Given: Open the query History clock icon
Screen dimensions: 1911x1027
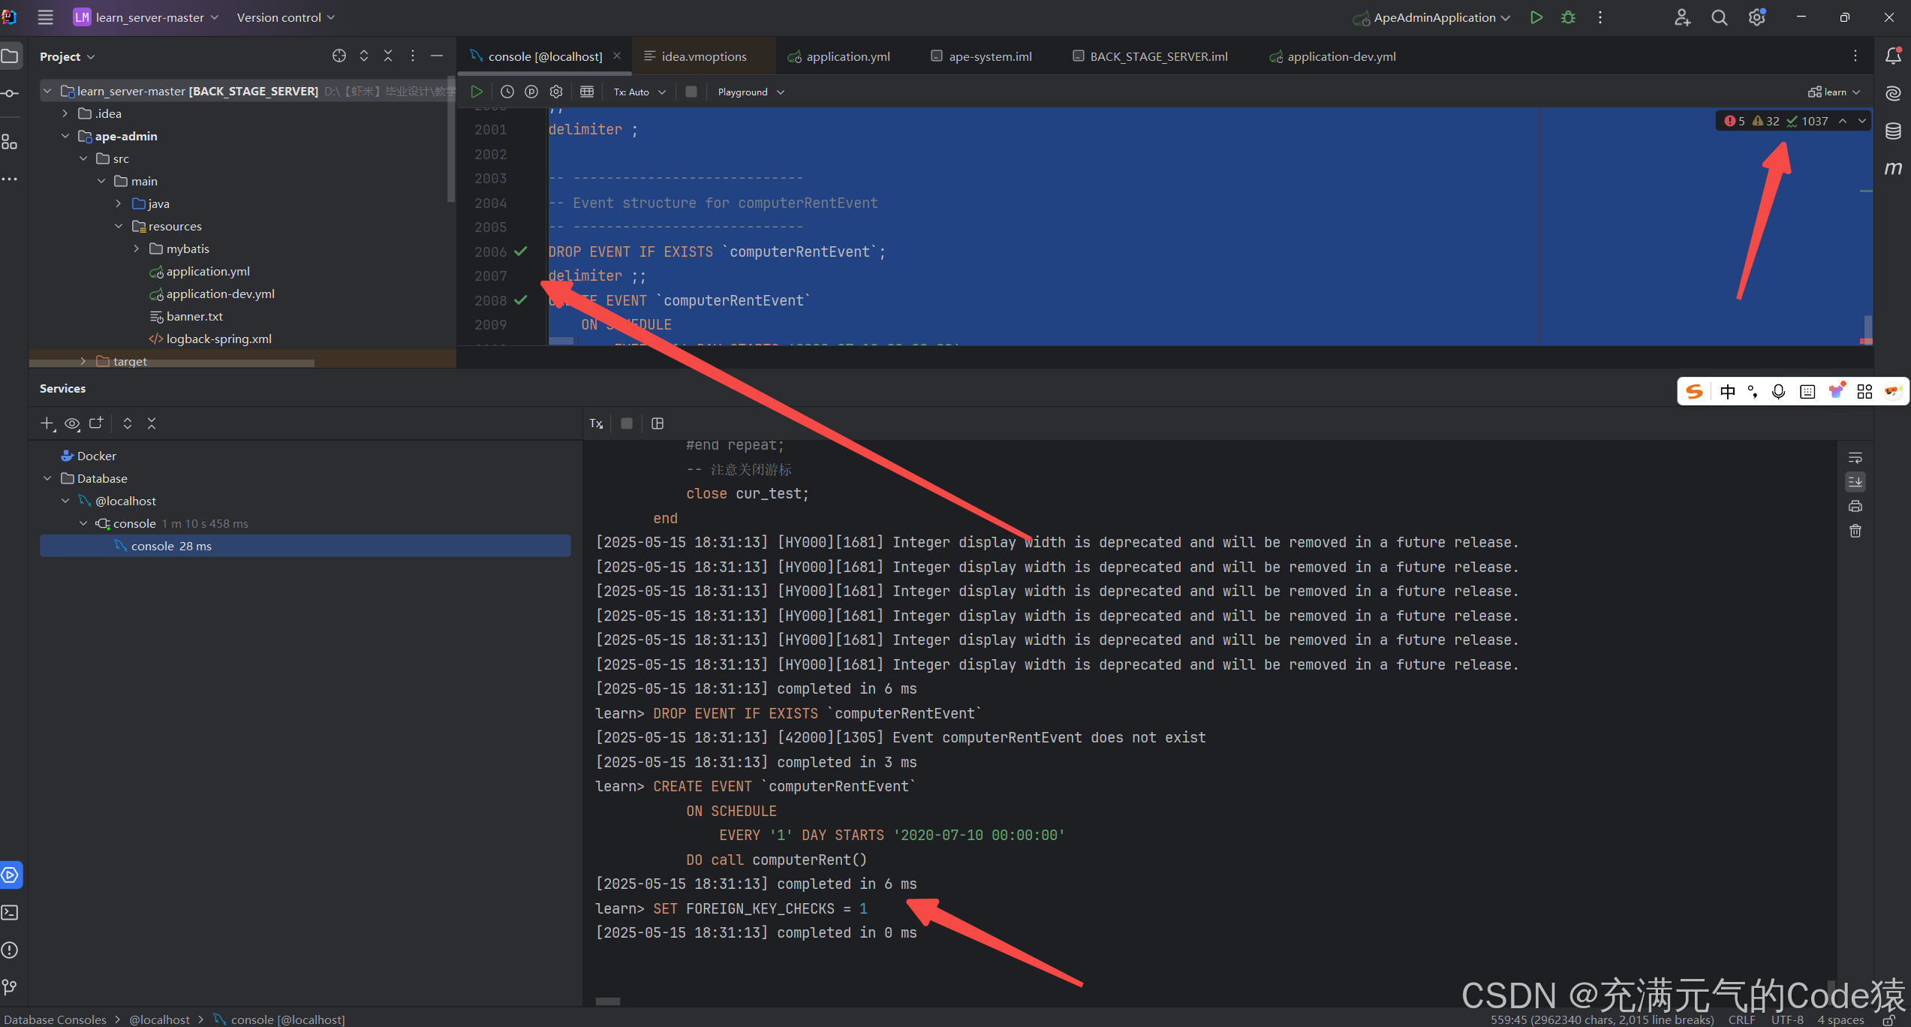Looking at the screenshot, I should coord(507,92).
